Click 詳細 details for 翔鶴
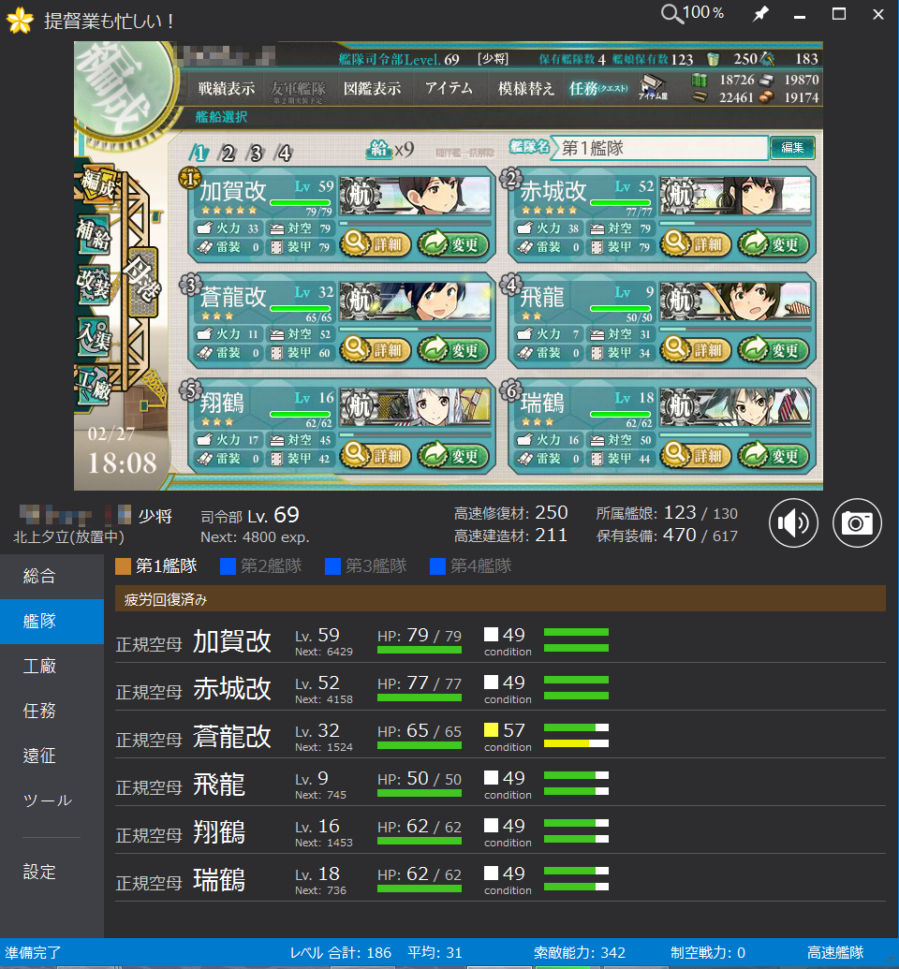The image size is (899, 969). (x=376, y=455)
